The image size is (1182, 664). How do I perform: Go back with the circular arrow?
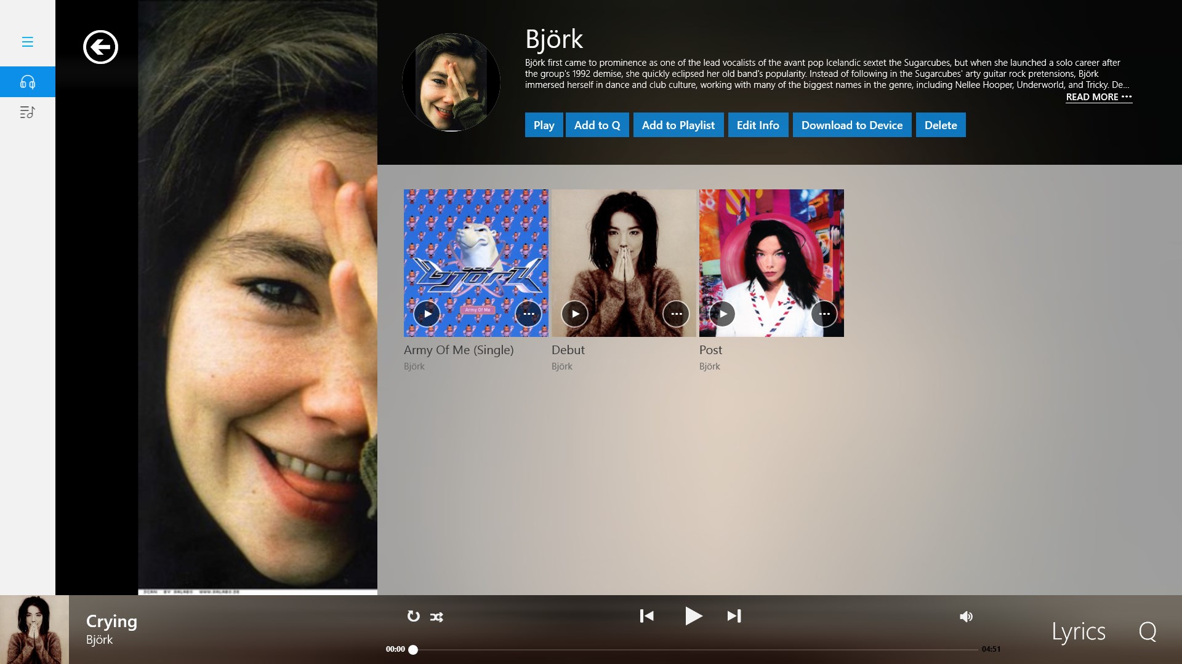(x=100, y=47)
